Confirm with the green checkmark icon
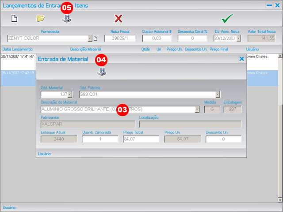The image size is (283, 212). click(x=227, y=18)
